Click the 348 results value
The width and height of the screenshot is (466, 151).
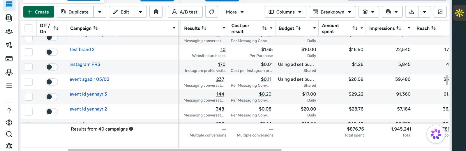tap(220, 109)
